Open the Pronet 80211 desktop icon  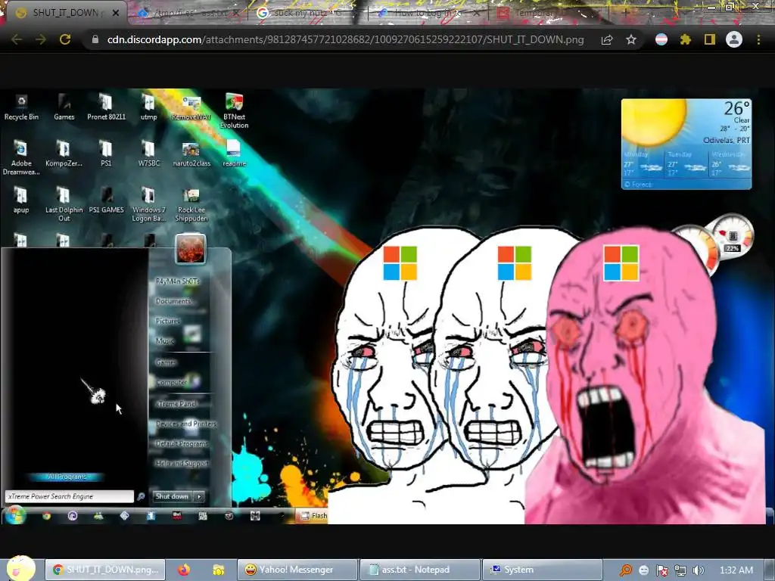tap(106, 107)
